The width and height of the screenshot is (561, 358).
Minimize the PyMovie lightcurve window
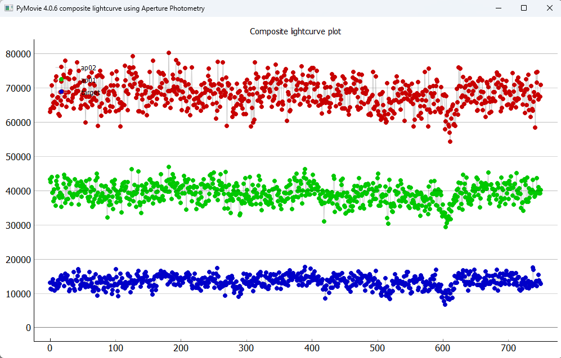pos(499,8)
